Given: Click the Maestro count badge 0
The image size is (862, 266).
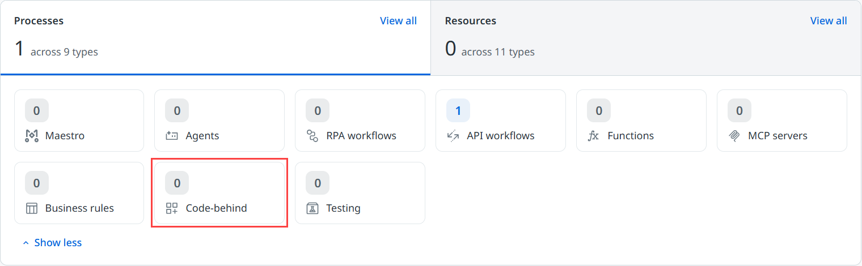Looking at the screenshot, I should 37,110.
